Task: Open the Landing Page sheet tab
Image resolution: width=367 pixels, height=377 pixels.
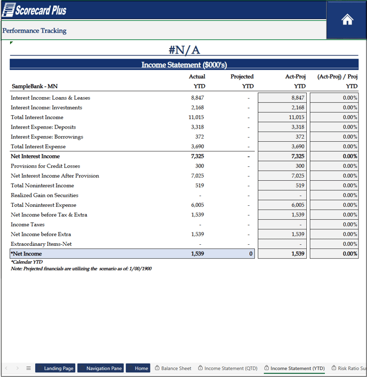Action: (55, 368)
